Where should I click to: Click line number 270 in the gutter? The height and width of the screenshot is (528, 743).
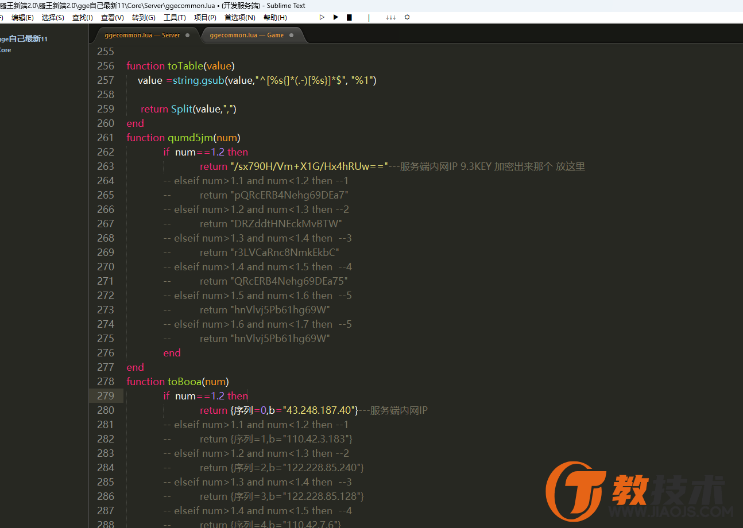coord(106,267)
